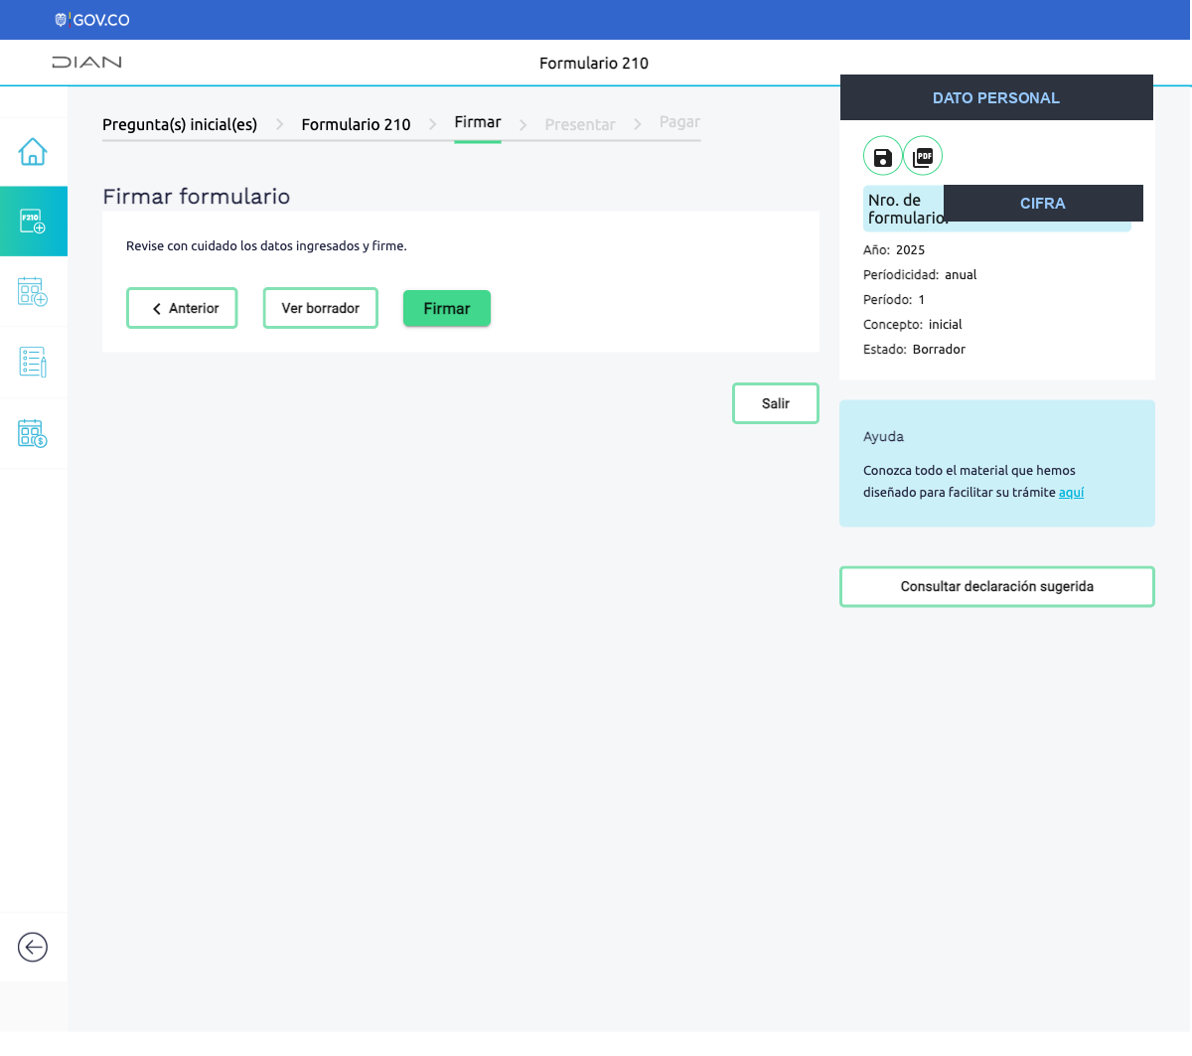
Task: Click the save diskette icon
Action: pos(882,156)
